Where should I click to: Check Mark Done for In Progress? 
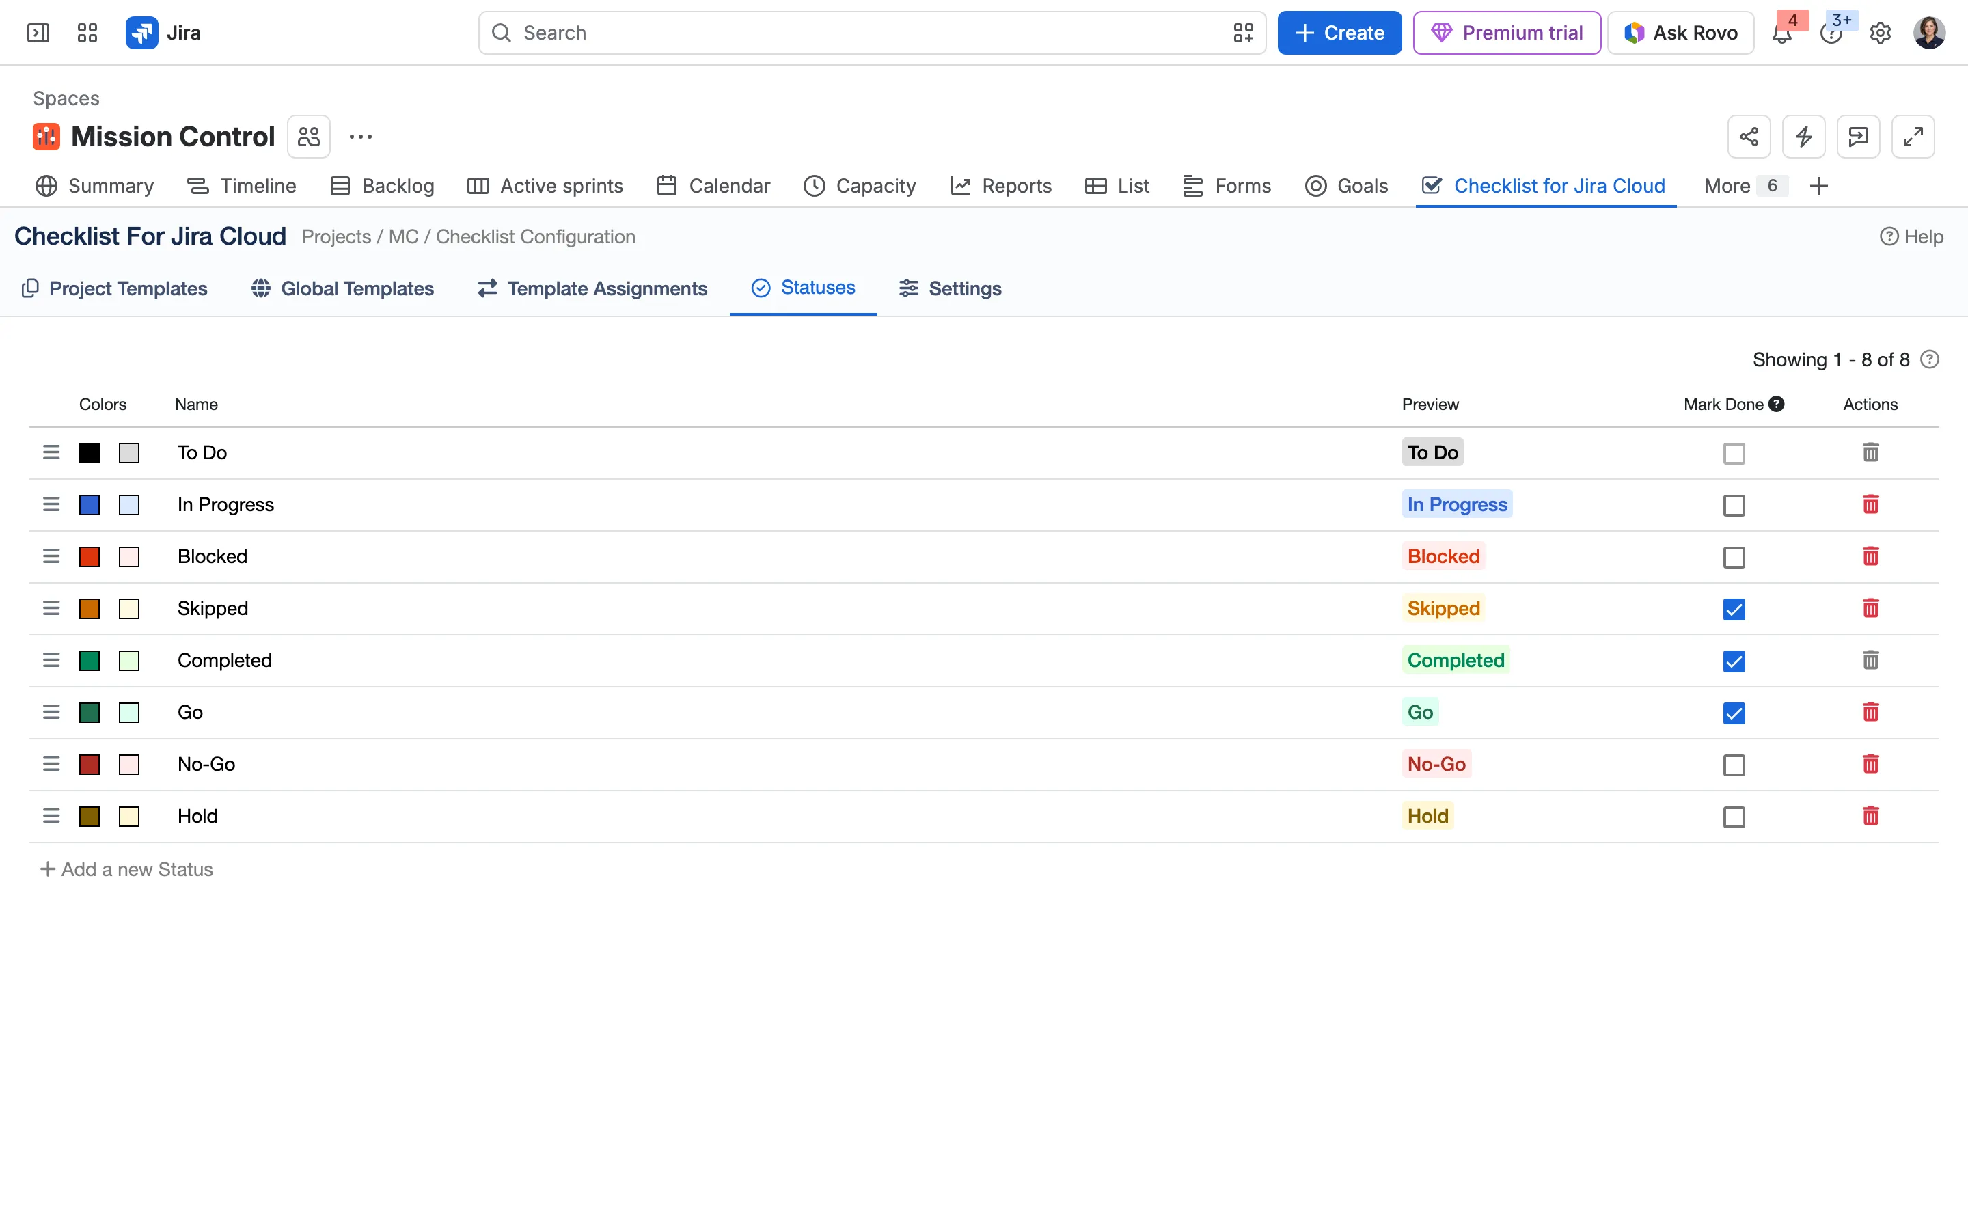[x=1734, y=505]
